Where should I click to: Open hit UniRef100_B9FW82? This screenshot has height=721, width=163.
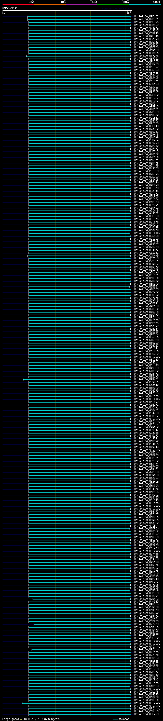(x=146, y=17)
